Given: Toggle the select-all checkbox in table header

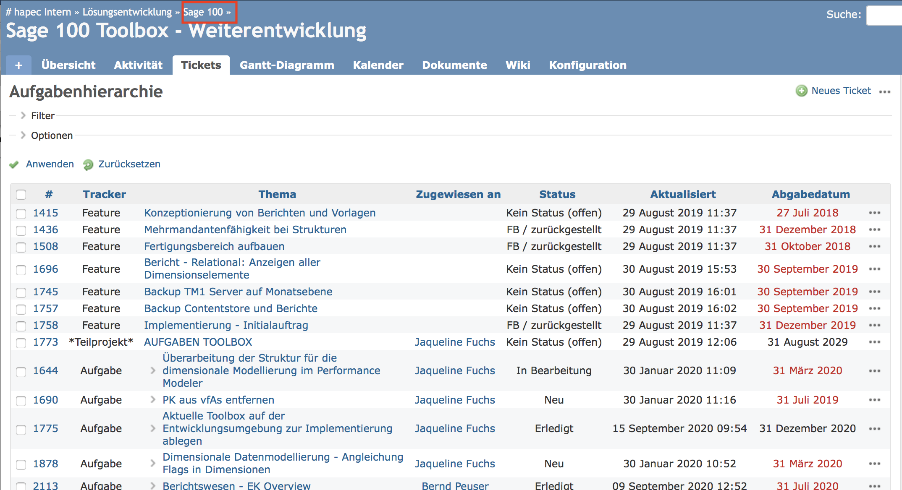Looking at the screenshot, I should pyautogui.click(x=21, y=194).
